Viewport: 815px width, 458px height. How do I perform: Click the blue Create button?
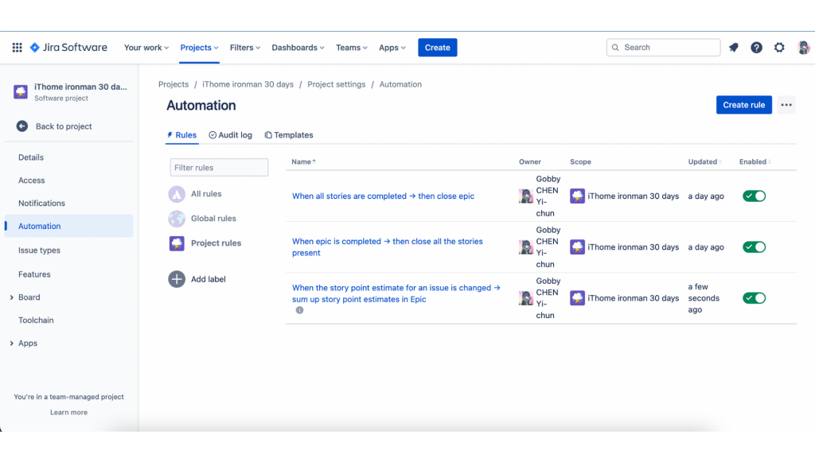click(438, 47)
